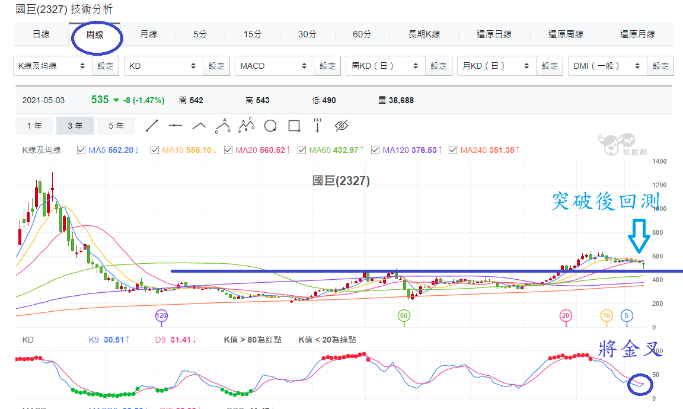683x409 pixels.
Task: Click the orange 10 period marker
Action: tap(607, 316)
